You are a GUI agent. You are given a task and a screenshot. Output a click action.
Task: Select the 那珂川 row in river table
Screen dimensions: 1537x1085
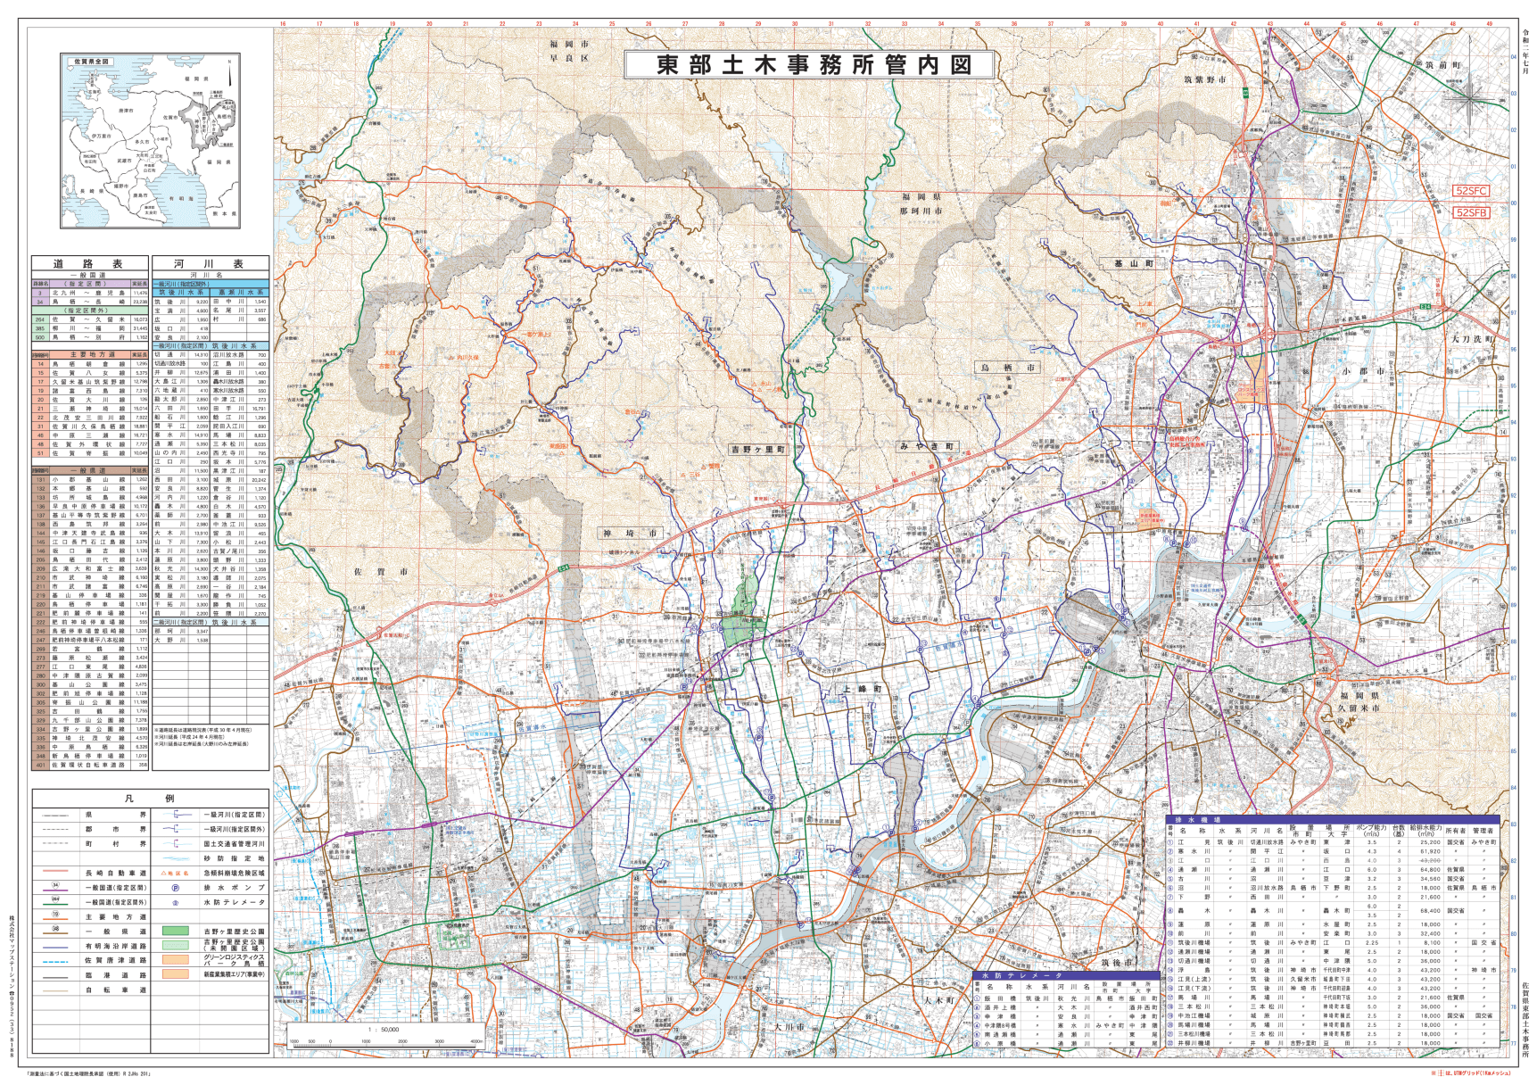pos(182,631)
